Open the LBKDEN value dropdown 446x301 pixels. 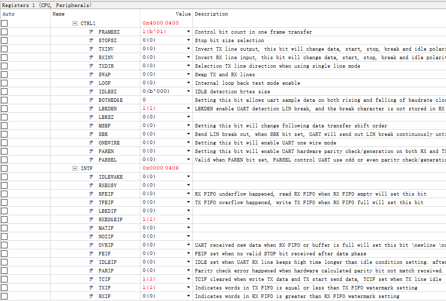coord(188,108)
